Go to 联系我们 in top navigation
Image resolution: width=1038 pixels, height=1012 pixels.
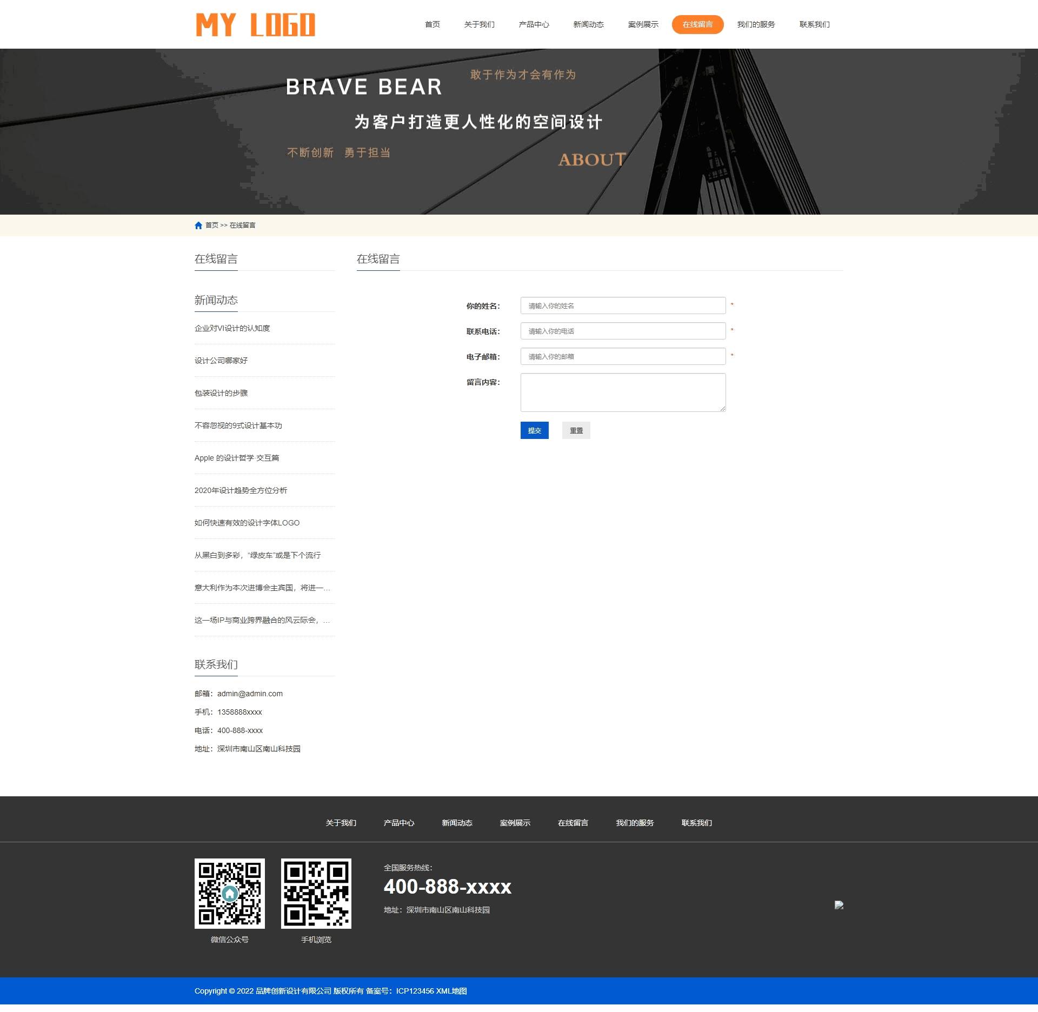point(814,24)
